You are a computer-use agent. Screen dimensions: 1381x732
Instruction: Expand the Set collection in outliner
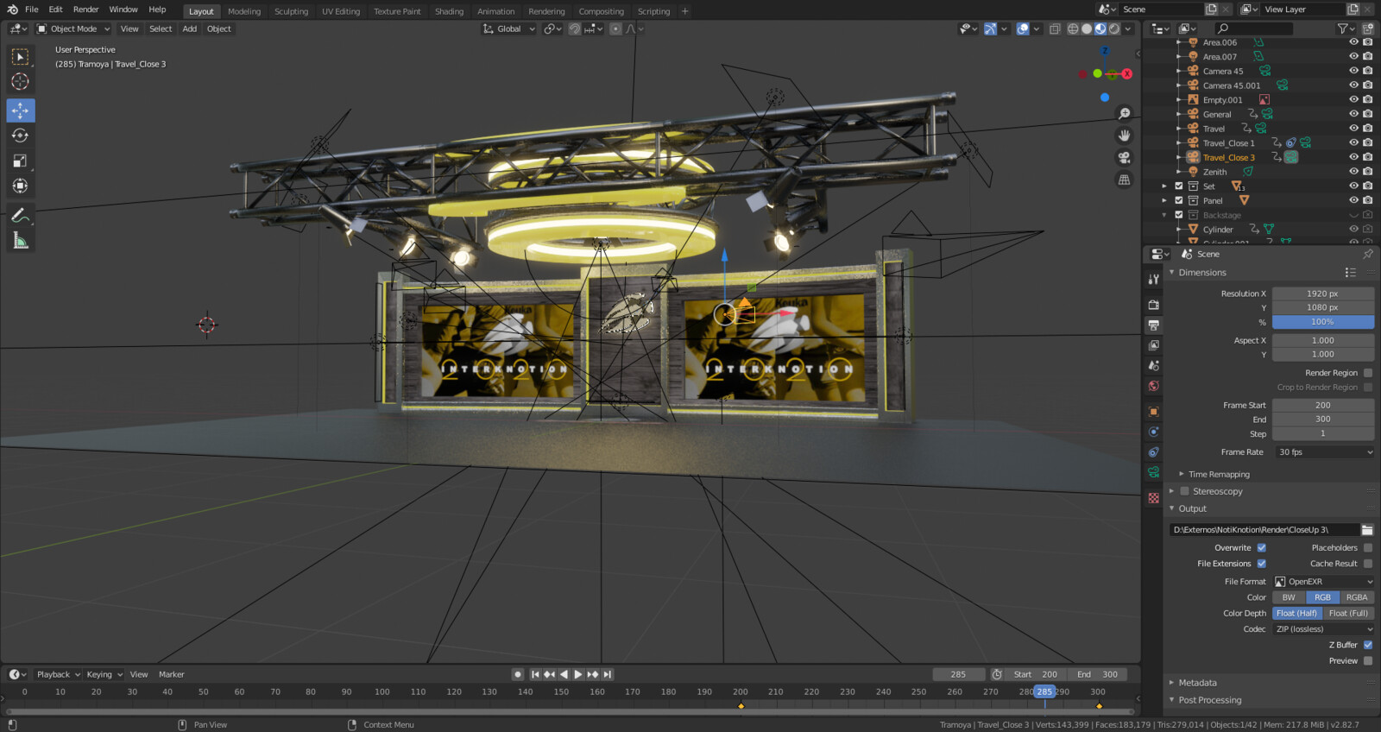1163,186
